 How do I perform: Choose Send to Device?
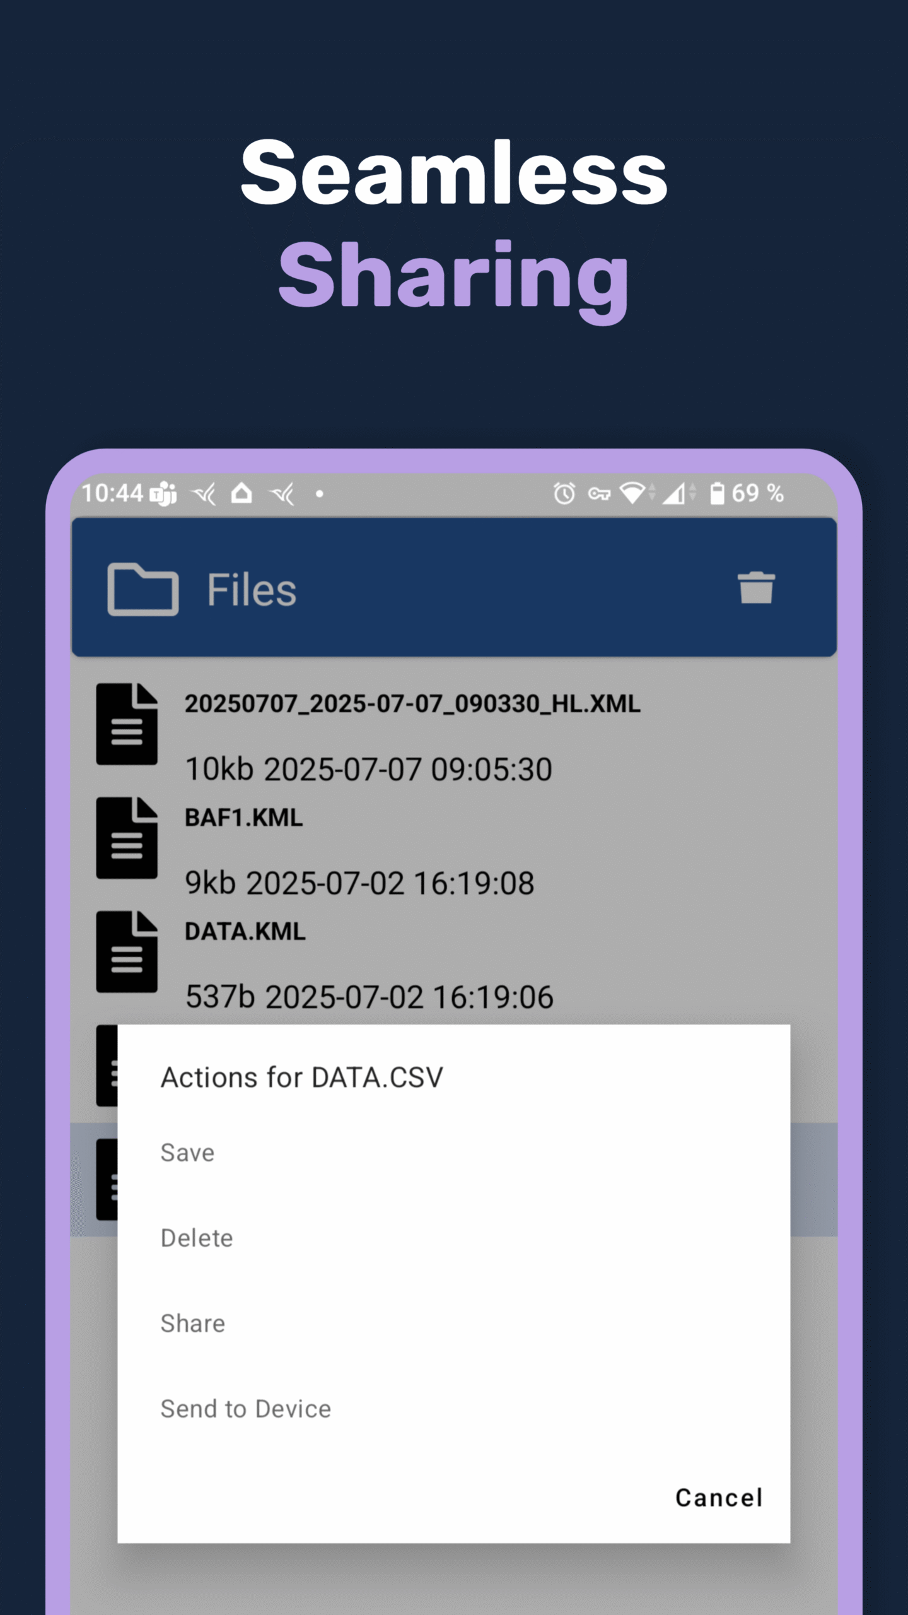(x=245, y=1409)
